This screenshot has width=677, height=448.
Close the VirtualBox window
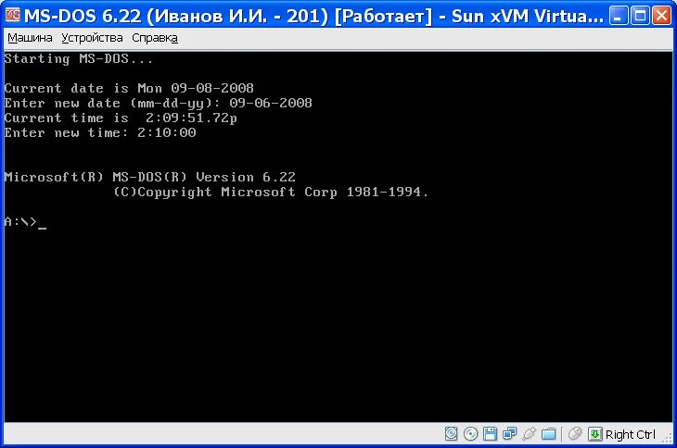coord(661,16)
